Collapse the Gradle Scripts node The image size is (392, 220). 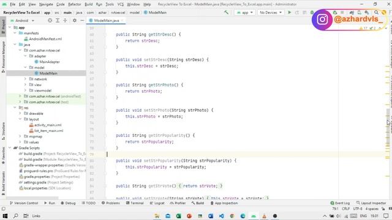10,148
